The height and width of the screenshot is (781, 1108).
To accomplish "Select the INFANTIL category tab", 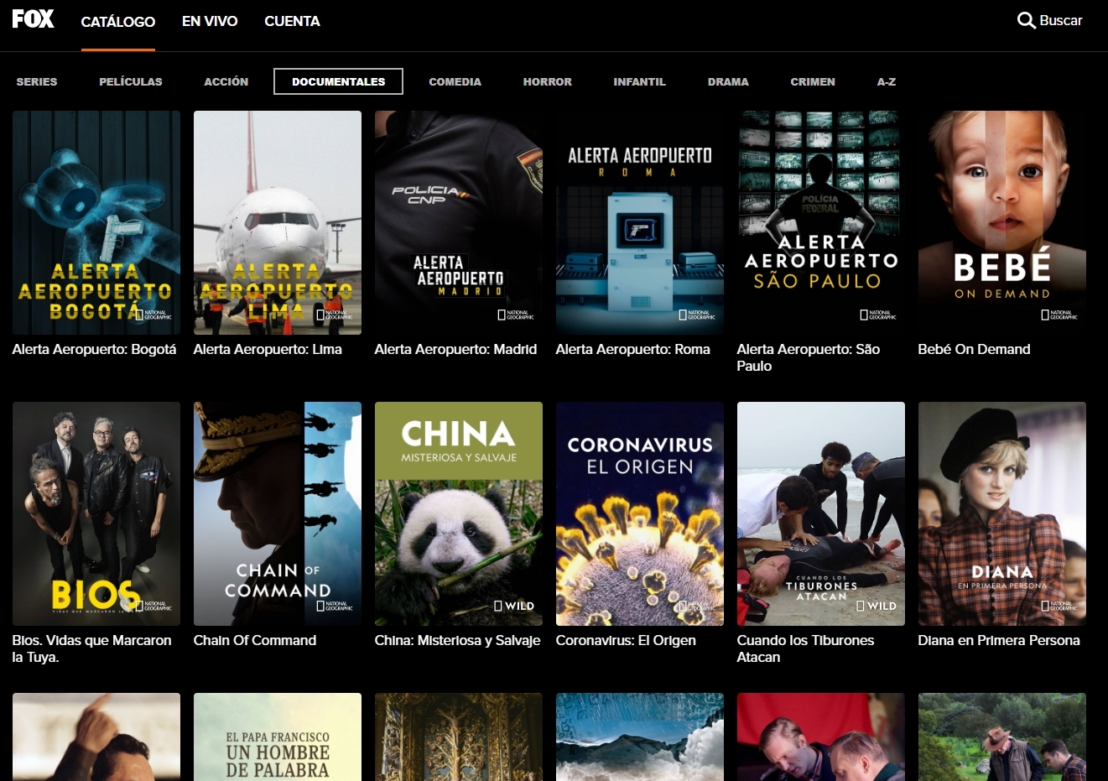I will (640, 81).
